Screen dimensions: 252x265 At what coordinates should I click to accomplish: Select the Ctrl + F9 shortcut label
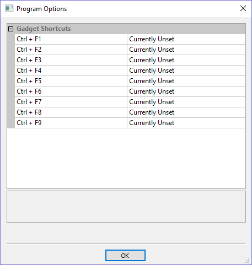click(x=29, y=123)
